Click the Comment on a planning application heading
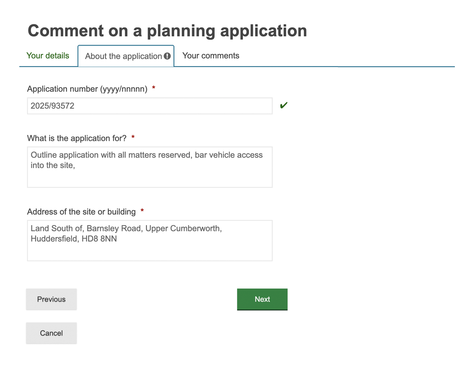 click(x=167, y=30)
